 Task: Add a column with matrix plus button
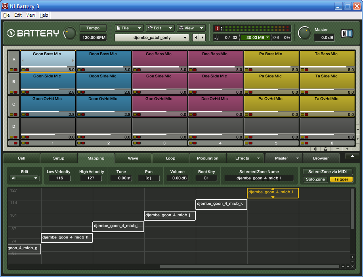pos(347,149)
